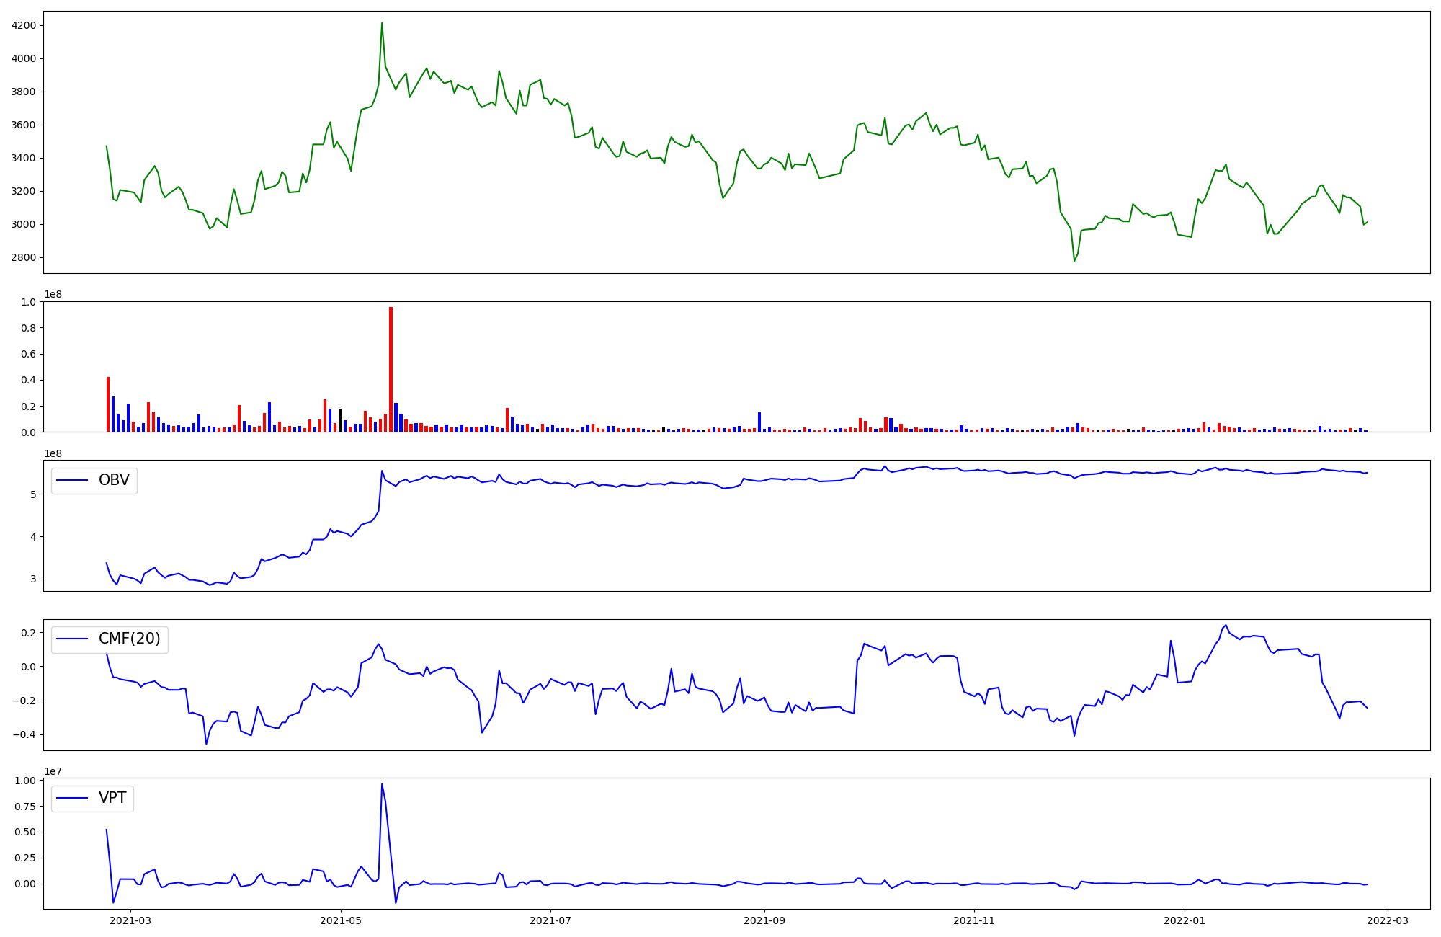This screenshot has width=1441, height=937.
Task: Click the blue line sample in OBV legend
Action: [x=72, y=481]
